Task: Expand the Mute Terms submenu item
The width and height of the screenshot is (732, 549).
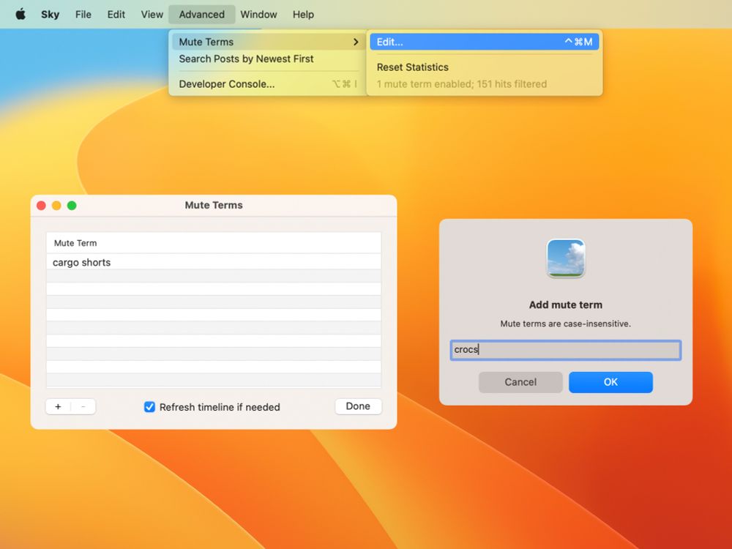Action: 269,42
